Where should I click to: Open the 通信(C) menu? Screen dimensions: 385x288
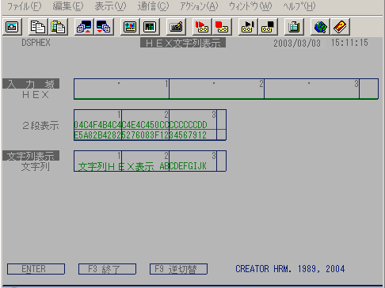[153, 6]
